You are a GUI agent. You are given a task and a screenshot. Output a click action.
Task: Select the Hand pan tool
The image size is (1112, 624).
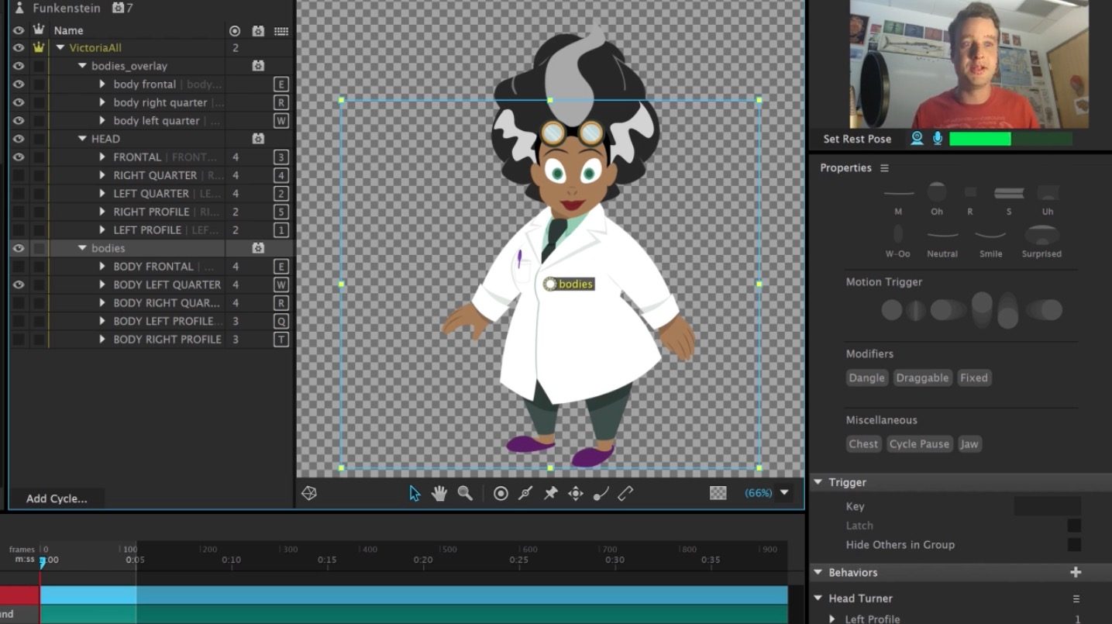[x=439, y=493]
